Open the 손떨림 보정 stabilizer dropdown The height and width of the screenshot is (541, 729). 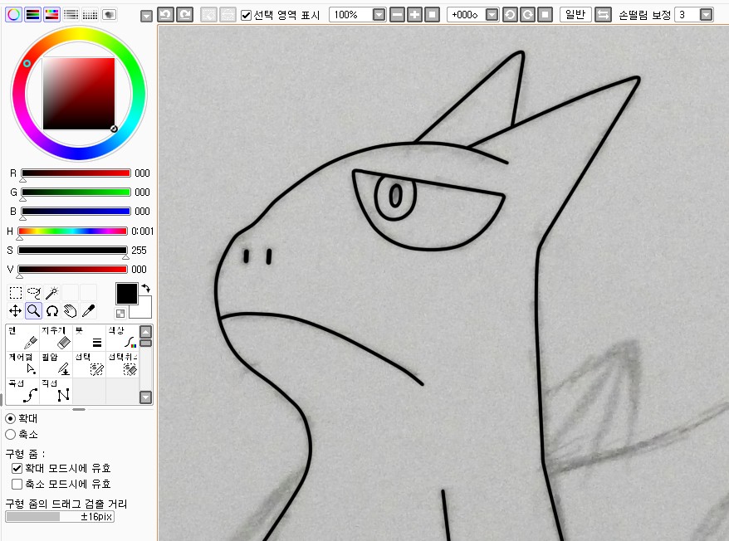707,15
